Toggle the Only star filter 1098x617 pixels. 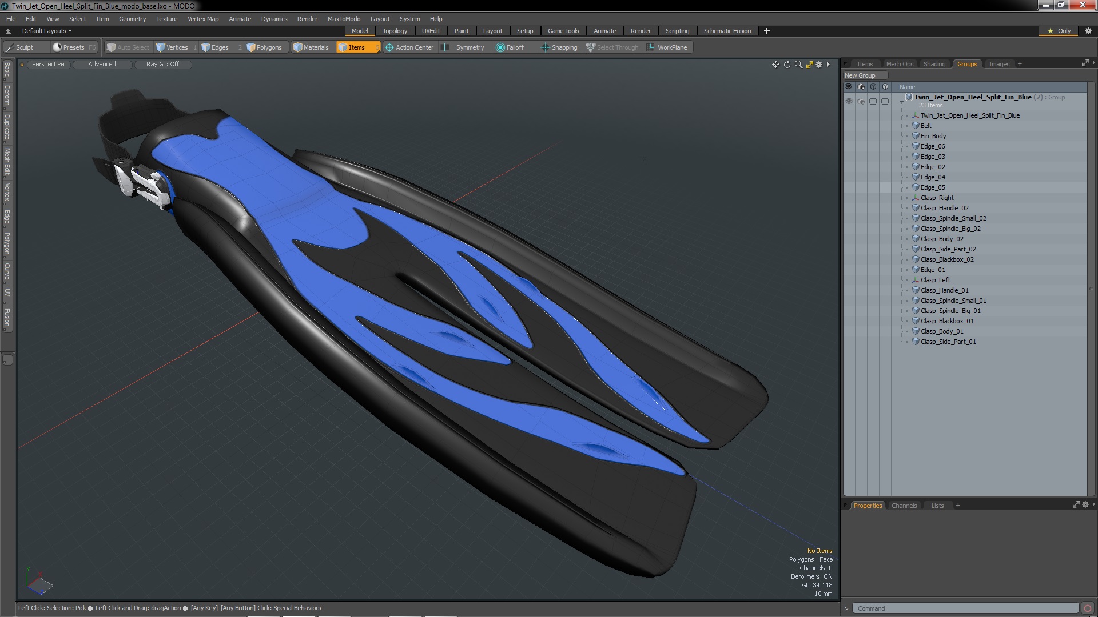(x=1059, y=31)
